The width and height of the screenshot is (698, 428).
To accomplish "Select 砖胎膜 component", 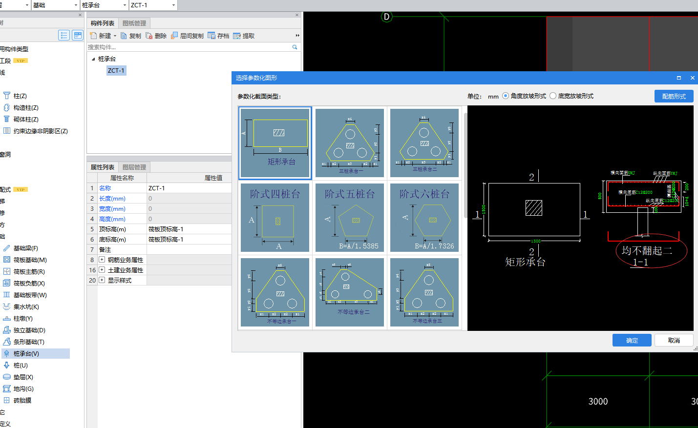I will (x=22, y=401).
